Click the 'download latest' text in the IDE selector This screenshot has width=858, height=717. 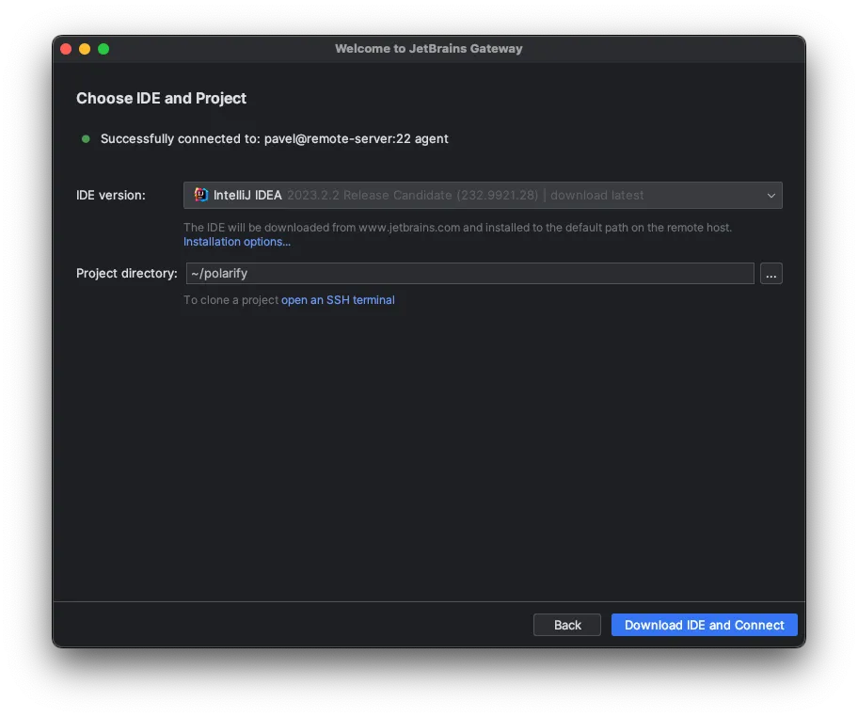(597, 195)
